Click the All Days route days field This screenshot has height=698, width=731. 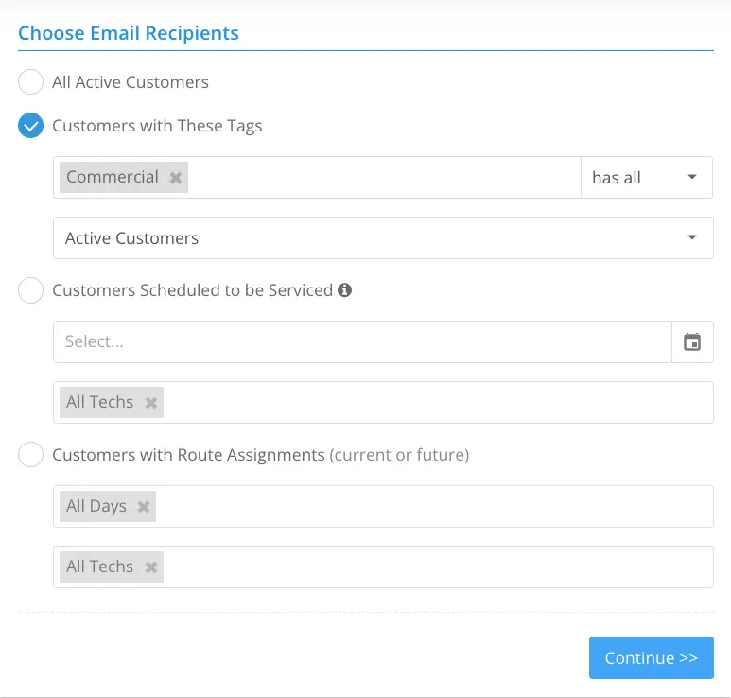click(x=383, y=506)
